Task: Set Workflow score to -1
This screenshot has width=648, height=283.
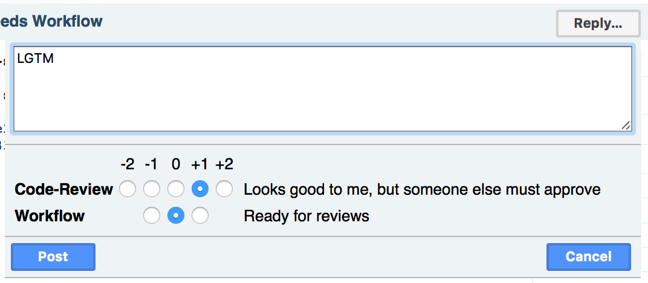Action: [152, 216]
